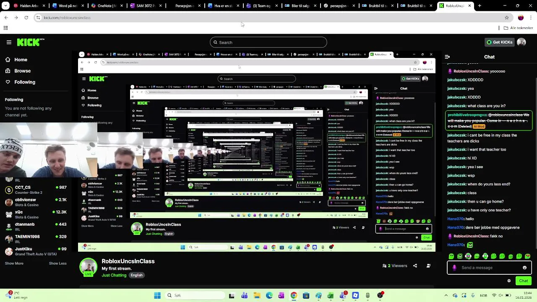Screen dimensions: 537x302
Task: Open the Windows Start menu
Action: pyautogui.click(x=157, y=295)
